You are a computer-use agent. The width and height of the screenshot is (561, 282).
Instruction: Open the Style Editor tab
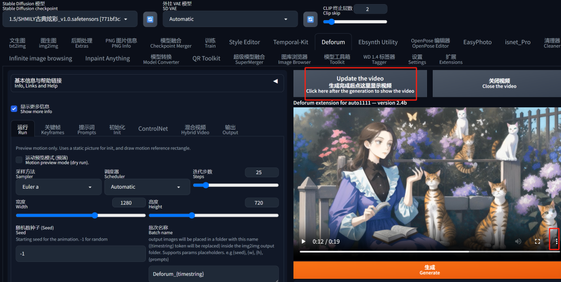pos(244,42)
